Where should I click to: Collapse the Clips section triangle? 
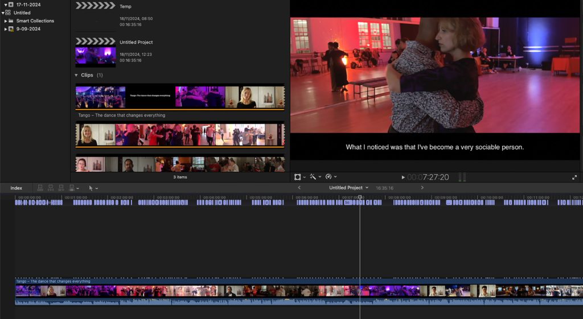[77, 75]
